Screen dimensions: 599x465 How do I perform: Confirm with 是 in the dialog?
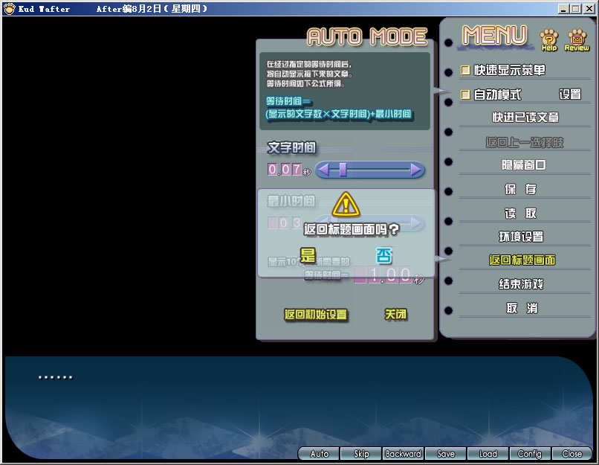308,255
